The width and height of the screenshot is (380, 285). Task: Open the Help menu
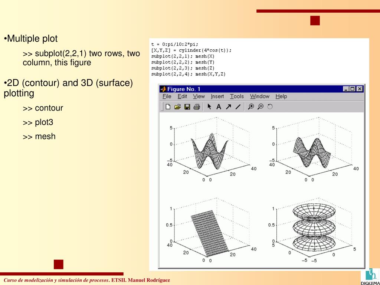coord(281,96)
